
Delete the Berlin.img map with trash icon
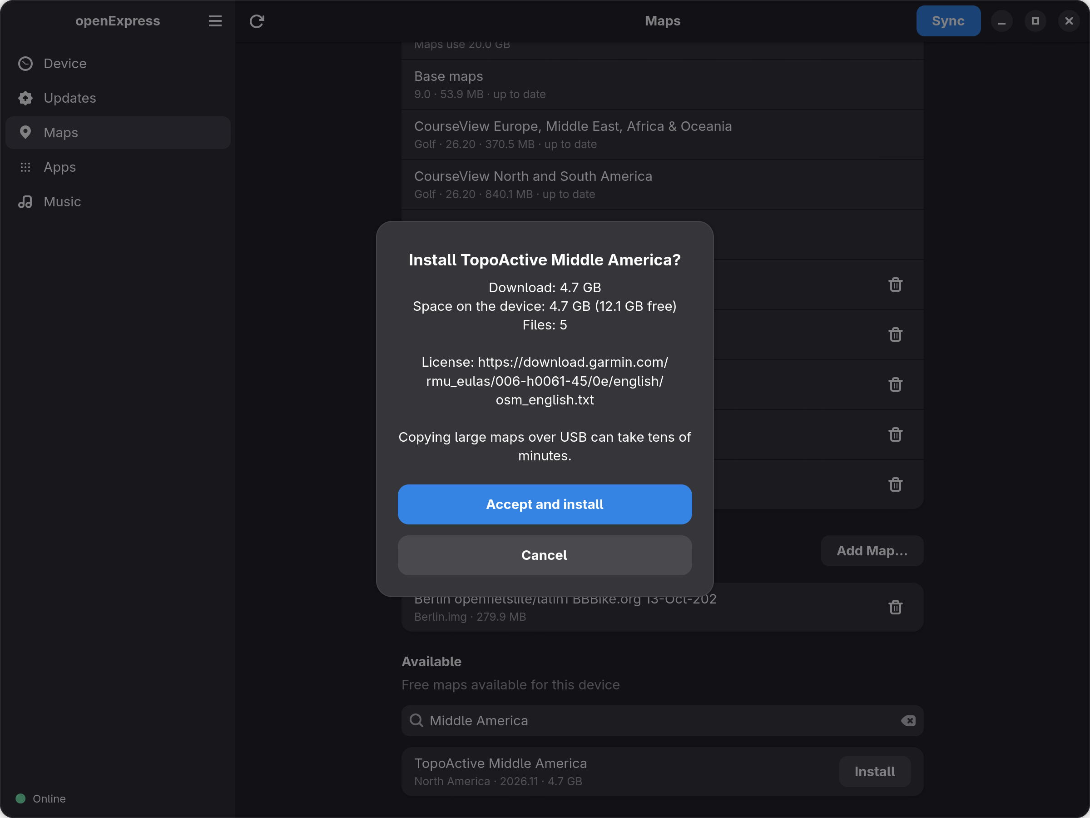coord(895,607)
